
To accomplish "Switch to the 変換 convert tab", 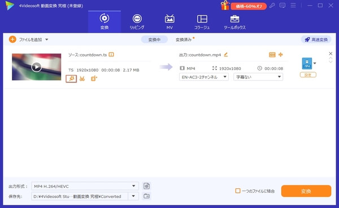I will (x=105, y=21).
